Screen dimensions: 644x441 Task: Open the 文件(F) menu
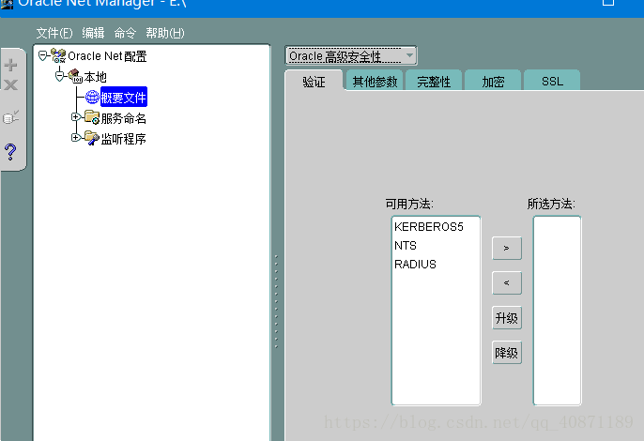(54, 33)
